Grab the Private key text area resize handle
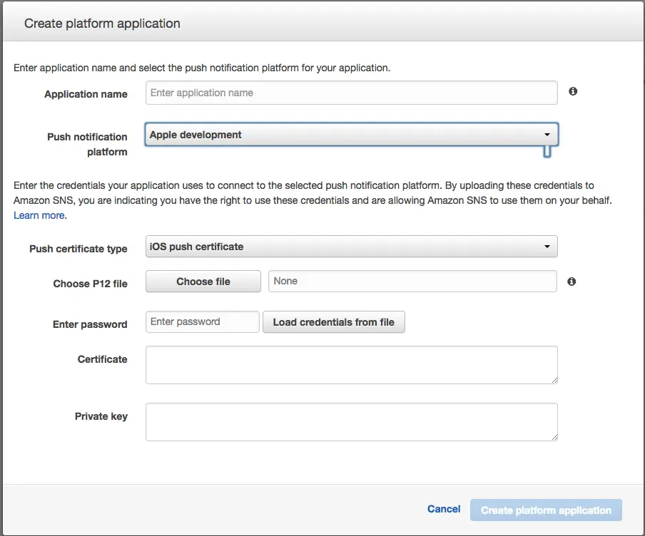 554,437
